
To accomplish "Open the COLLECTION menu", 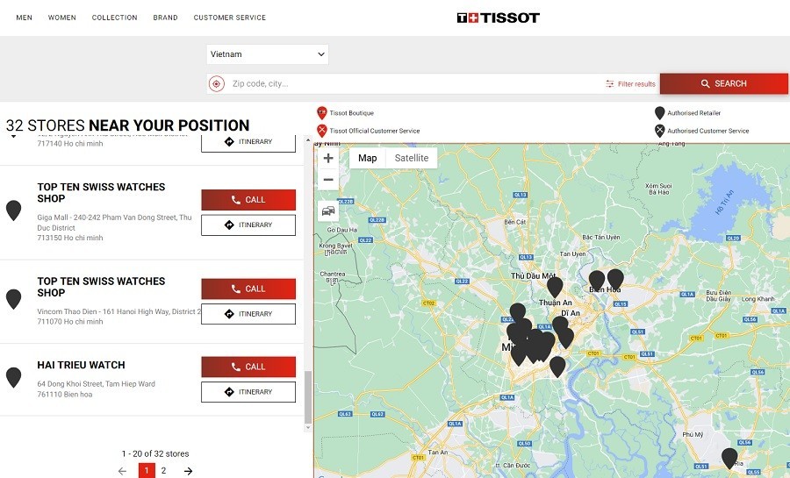I will [114, 18].
